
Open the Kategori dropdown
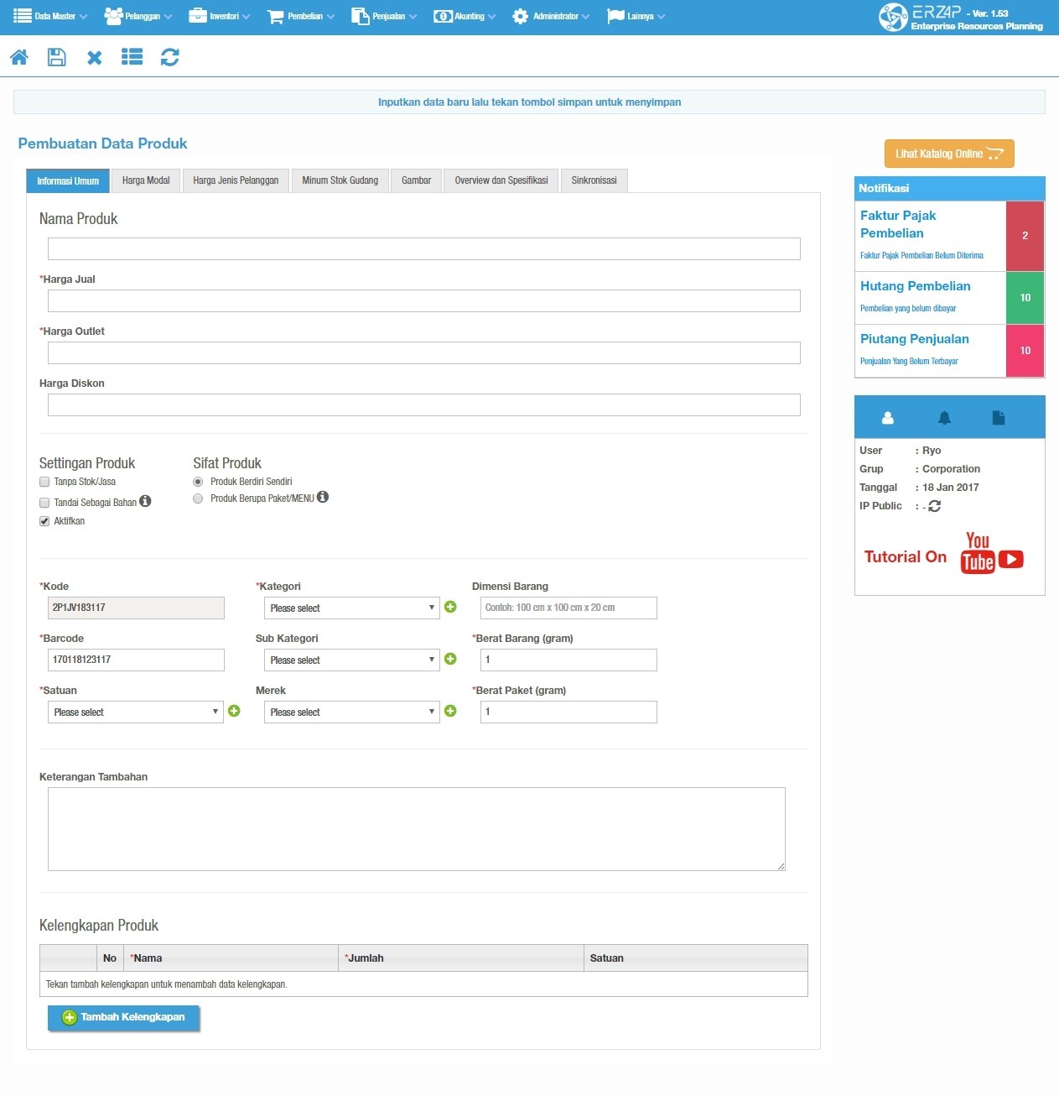(351, 608)
